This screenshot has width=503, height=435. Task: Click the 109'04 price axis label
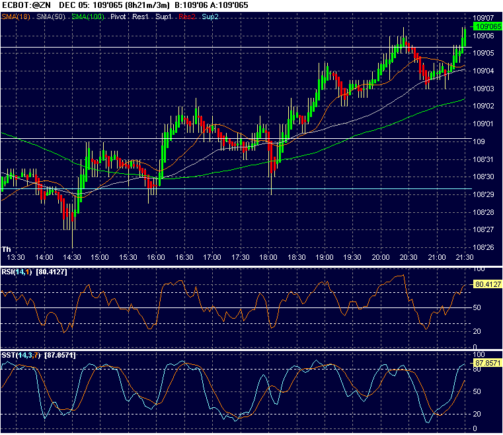point(483,71)
